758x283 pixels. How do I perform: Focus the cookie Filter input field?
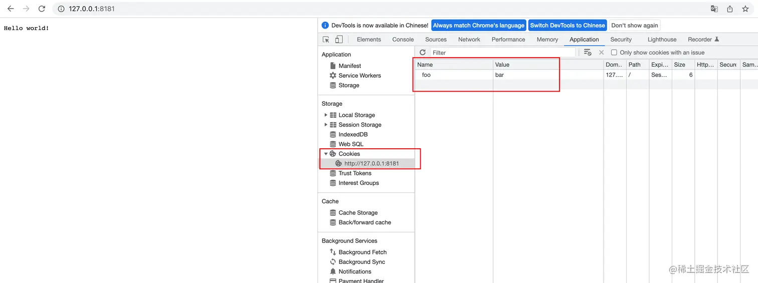click(x=503, y=53)
